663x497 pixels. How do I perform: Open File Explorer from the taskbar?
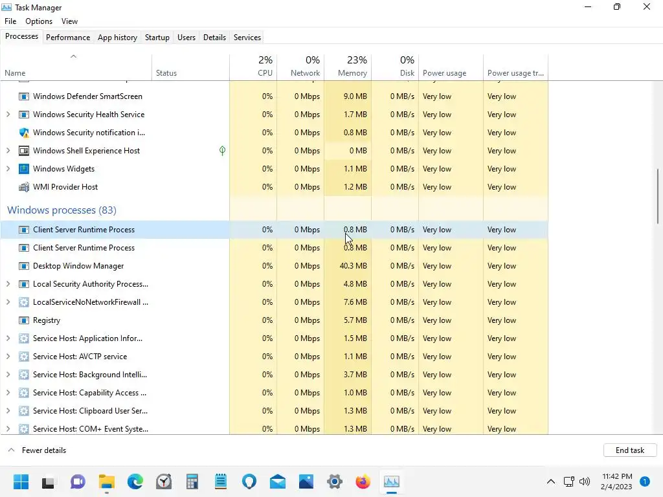pos(107,481)
